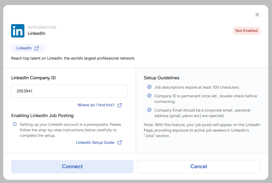The width and height of the screenshot is (272, 183).
Task: Select the 'LinkedIn Company ID' label
Action: (33, 78)
